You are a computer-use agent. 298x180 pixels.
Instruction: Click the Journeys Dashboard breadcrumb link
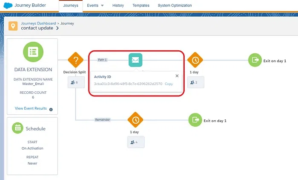[38, 23]
